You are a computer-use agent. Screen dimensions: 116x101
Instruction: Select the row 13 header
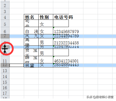[x=5, y=70]
